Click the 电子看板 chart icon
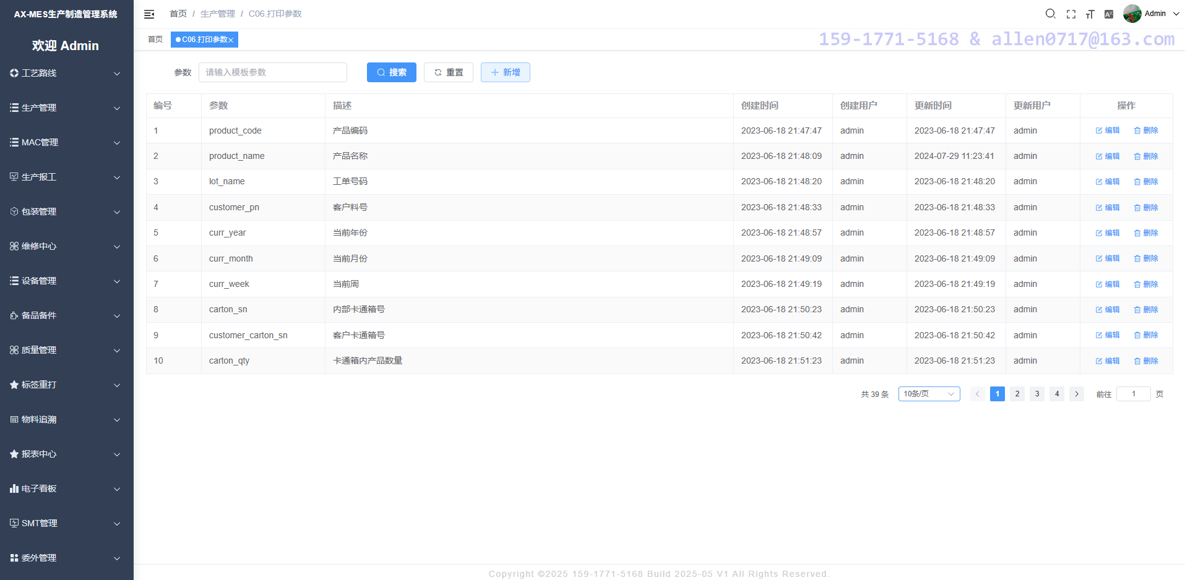This screenshot has width=1185, height=580. coord(14,488)
